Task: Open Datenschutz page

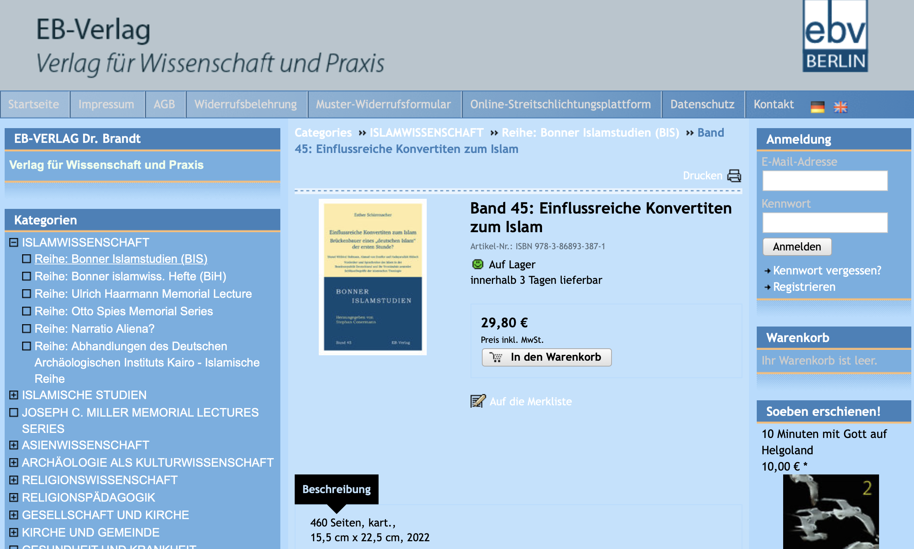Action: tap(702, 104)
